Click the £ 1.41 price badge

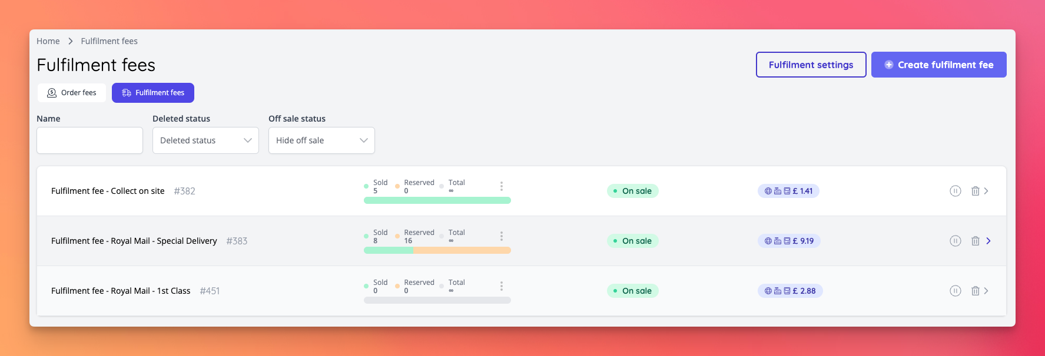788,191
